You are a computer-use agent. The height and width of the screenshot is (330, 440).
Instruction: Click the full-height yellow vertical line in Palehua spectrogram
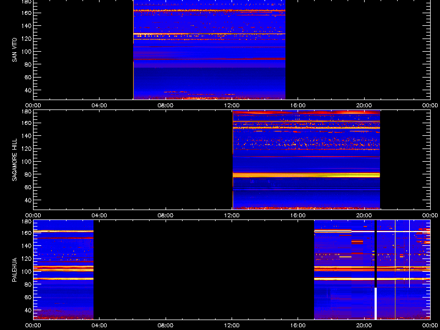pos(395,269)
